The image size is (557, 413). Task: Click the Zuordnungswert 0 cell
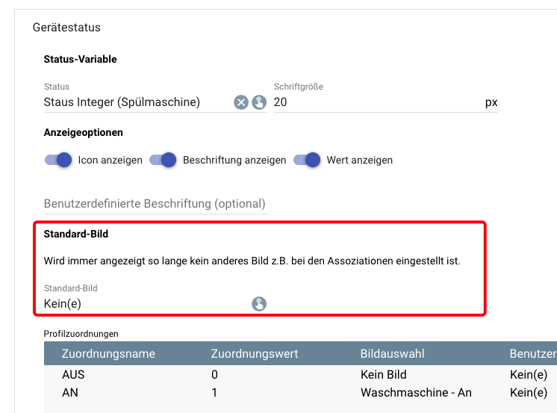[215, 374]
